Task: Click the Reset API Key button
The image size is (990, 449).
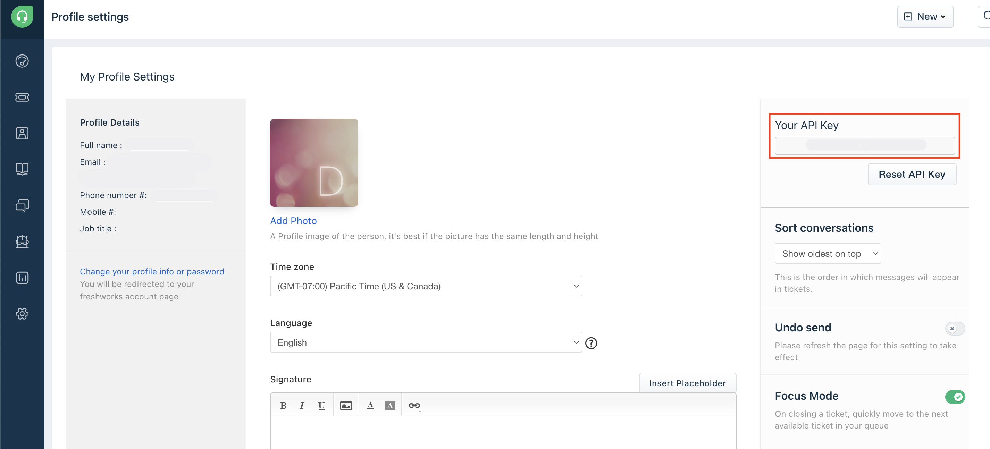Action: click(x=911, y=175)
